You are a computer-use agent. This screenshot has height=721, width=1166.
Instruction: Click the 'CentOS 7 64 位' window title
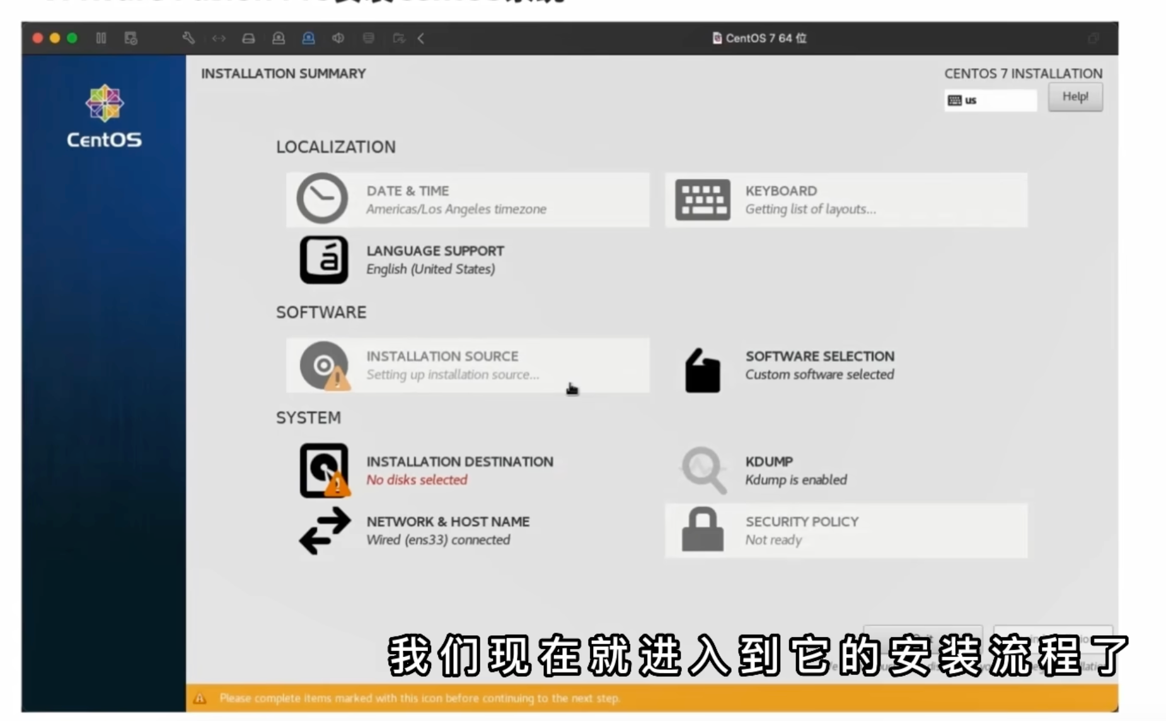[759, 38]
